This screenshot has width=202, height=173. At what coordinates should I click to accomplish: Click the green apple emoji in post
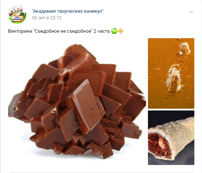(x=114, y=31)
